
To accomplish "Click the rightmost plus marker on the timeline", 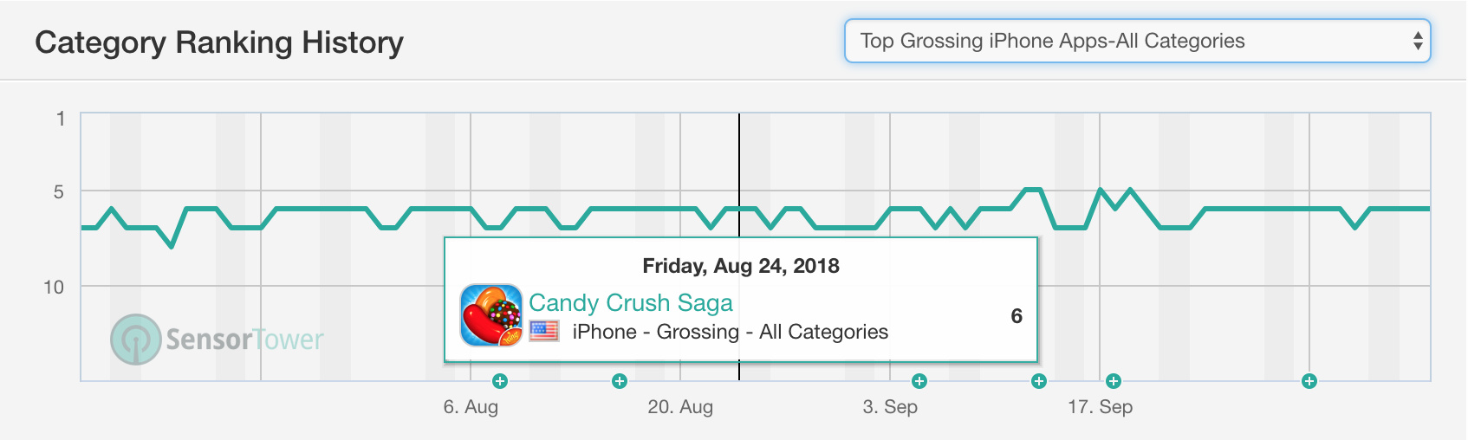I will [x=1309, y=381].
